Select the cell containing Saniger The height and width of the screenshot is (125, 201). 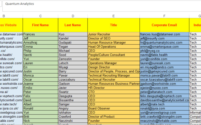point(73,104)
